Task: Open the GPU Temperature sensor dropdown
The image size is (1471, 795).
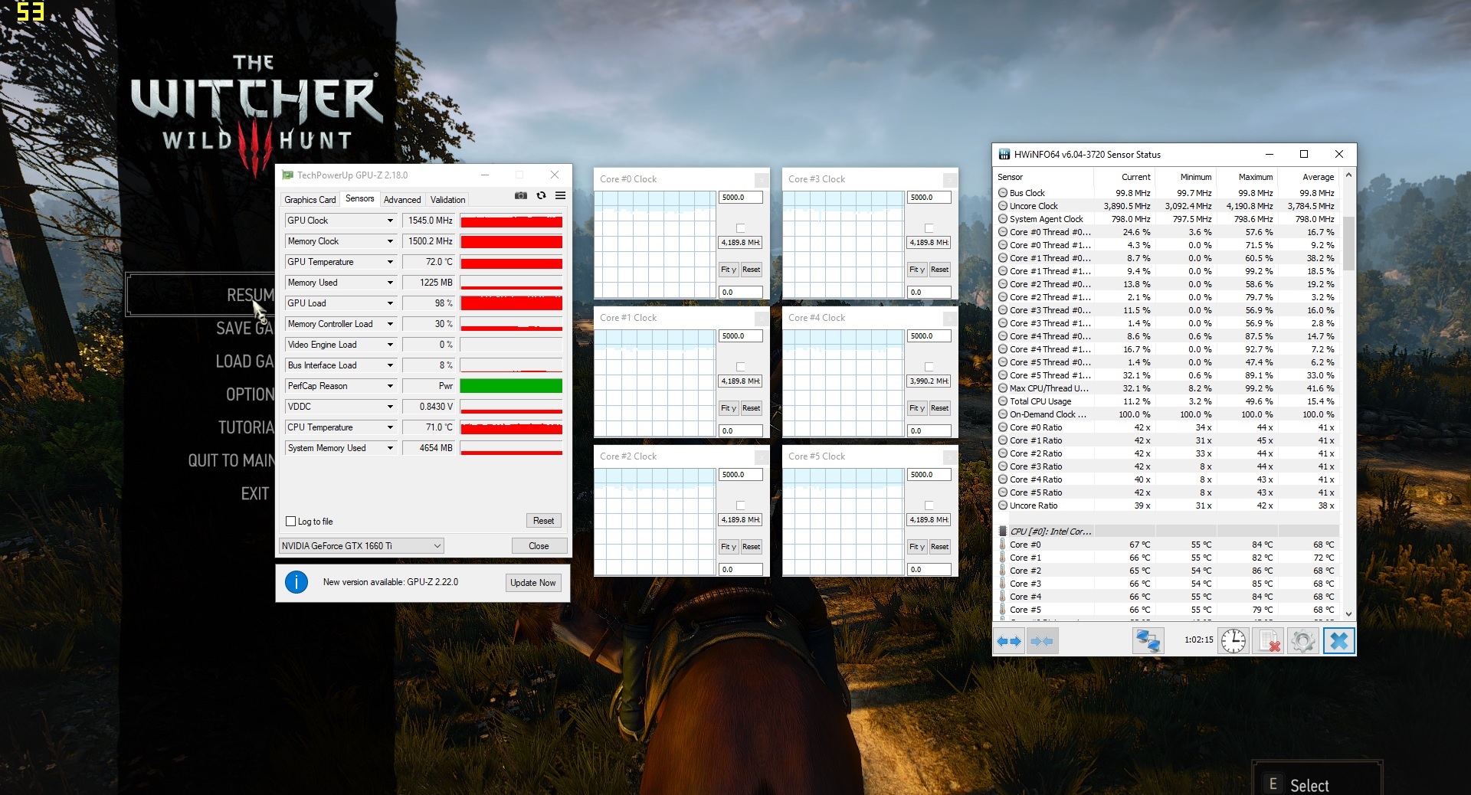Action: [x=390, y=262]
